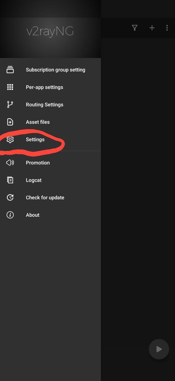This screenshot has width=175, height=381.
Task: Click the Per-app settings grid icon
Action: 10,87
